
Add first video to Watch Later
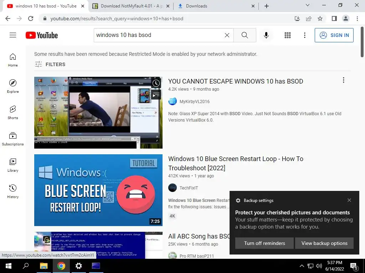(x=156, y=83)
